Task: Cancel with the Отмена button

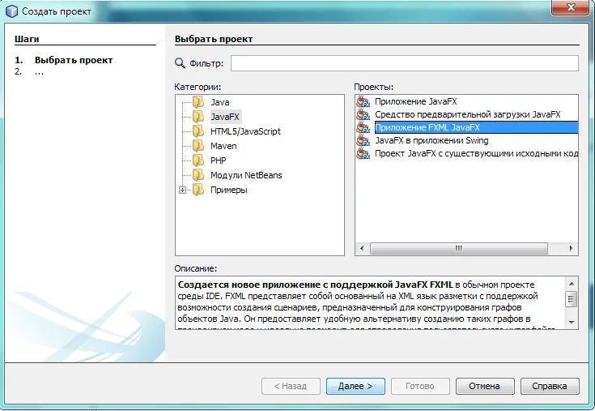Action: tap(485, 387)
